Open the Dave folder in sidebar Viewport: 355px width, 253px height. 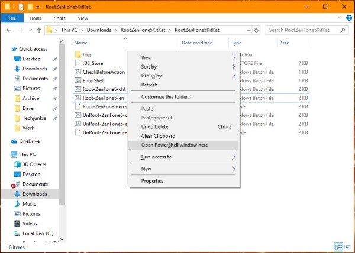click(x=28, y=108)
